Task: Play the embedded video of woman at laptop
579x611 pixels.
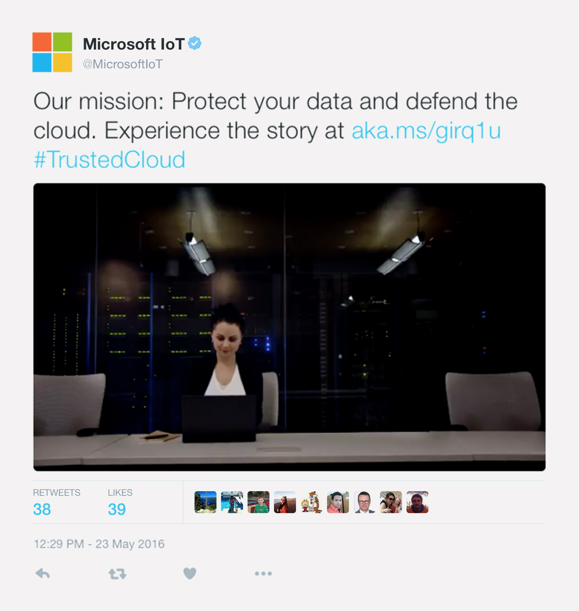Action: coord(289,327)
